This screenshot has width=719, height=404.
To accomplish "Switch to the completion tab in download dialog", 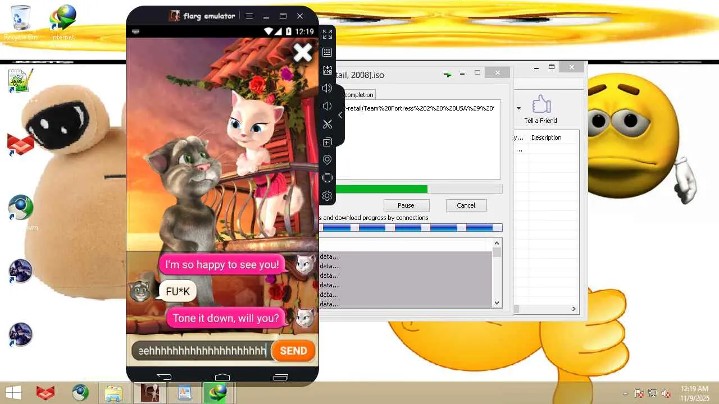I will (358, 95).
